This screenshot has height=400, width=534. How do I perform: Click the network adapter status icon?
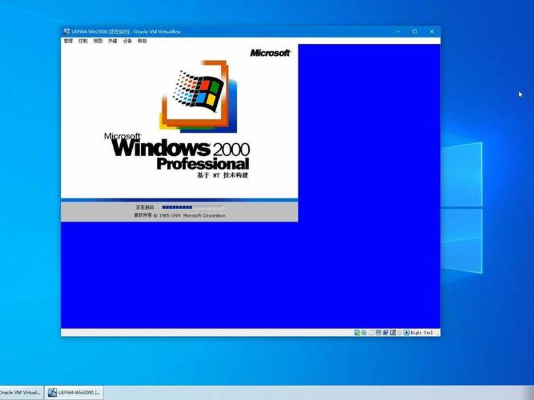(378, 333)
